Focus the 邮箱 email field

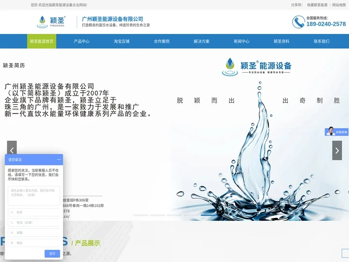34,232
